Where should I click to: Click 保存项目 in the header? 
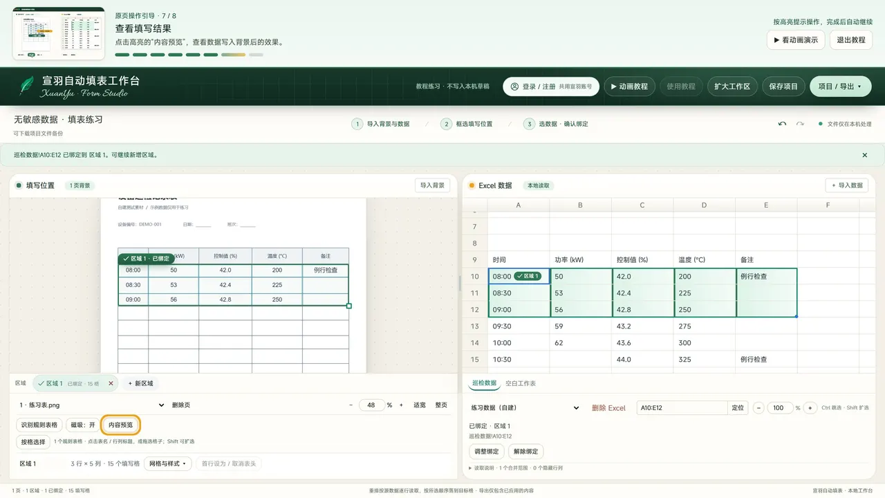point(783,86)
